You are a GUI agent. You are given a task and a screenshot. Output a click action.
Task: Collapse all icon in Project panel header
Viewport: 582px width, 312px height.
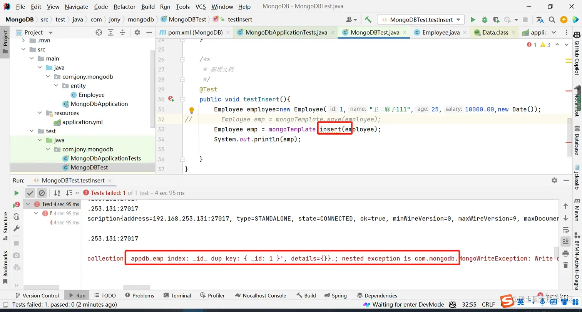122,33
